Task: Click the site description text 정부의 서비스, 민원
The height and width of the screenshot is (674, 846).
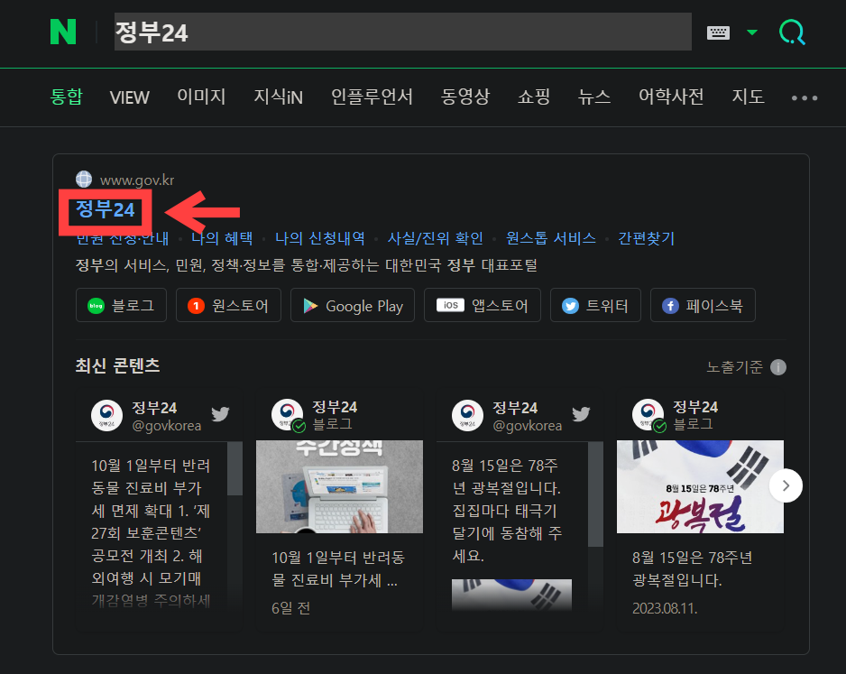Action: click(307, 265)
